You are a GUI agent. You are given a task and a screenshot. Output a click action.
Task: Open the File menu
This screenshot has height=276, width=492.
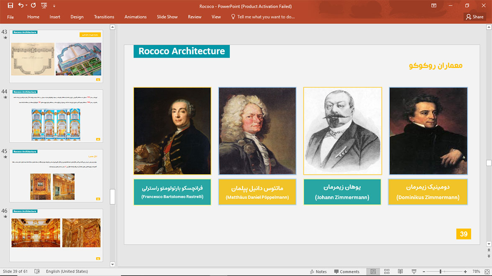click(x=10, y=17)
